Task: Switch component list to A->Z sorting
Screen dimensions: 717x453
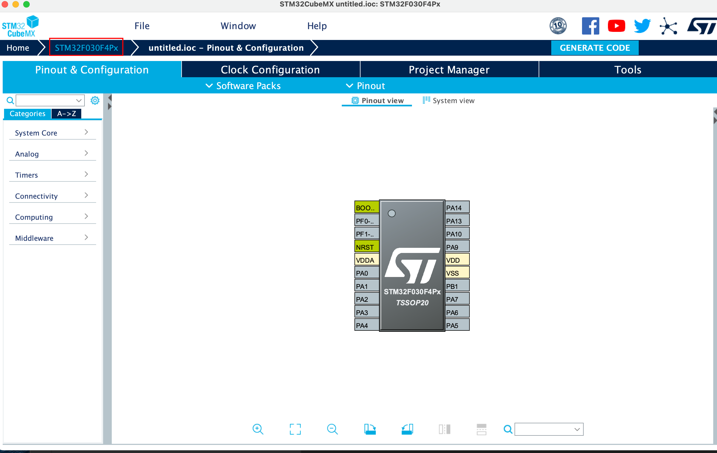Action: click(x=66, y=113)
